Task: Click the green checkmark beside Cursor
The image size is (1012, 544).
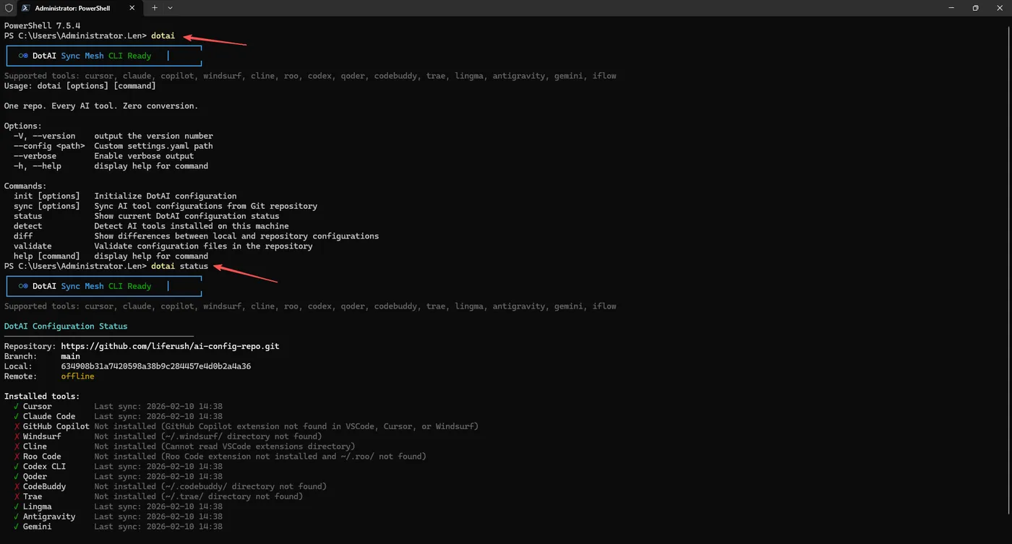Action: (x=17, y=407)
